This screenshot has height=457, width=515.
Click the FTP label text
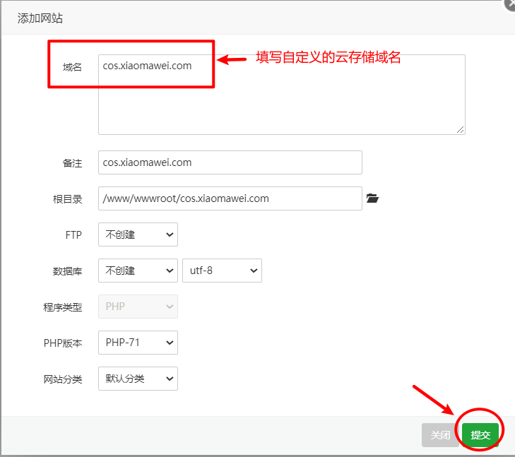[73, 235]
